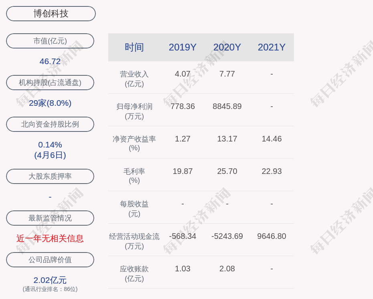Click gross margin value 22.93
The width and height of the screenshot is (373, 299).
pos(272,171)
